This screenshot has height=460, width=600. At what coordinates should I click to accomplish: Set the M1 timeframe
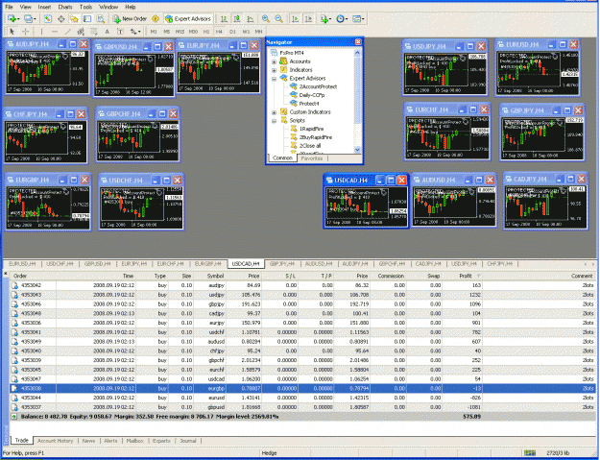click(x=154, y=32)
